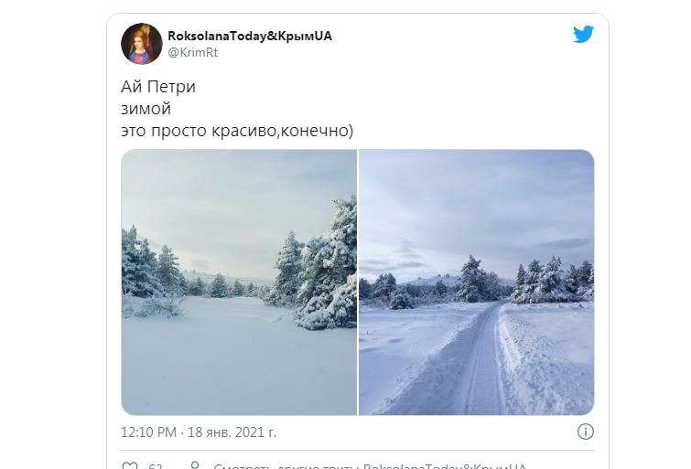
Task: Open the tweet timestamp 12:10 PM link
Action: pyautogui.click(x=148, y=432)
